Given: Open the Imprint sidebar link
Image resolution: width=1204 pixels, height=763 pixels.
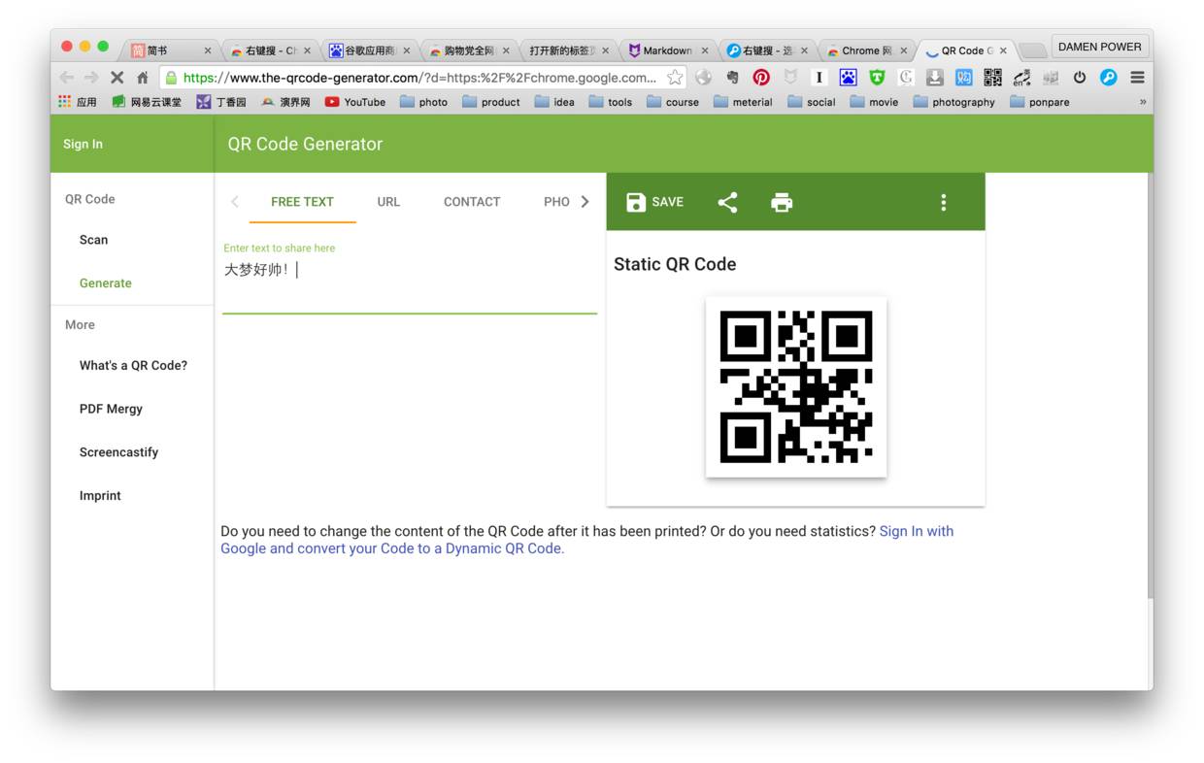Looking at the screenshot, I should coord(100,496).
